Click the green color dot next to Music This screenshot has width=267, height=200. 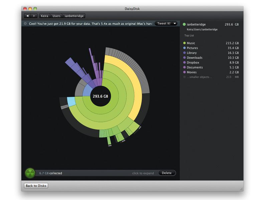pyautogui.click(x=184, y=43)
